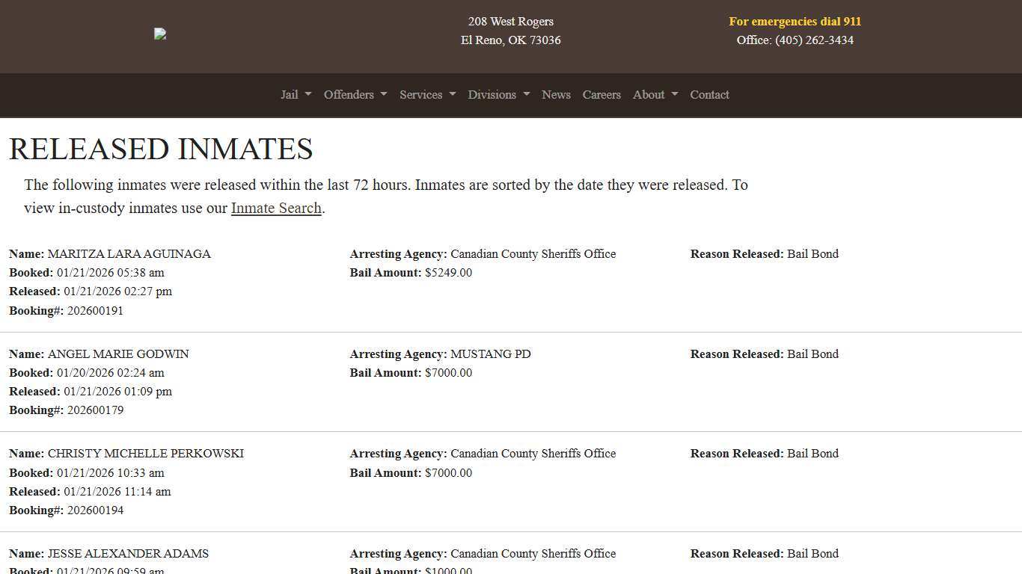Click the 208 West Rogers address
Viewport: 1022px width, 574px height.
tap(510, 22)
